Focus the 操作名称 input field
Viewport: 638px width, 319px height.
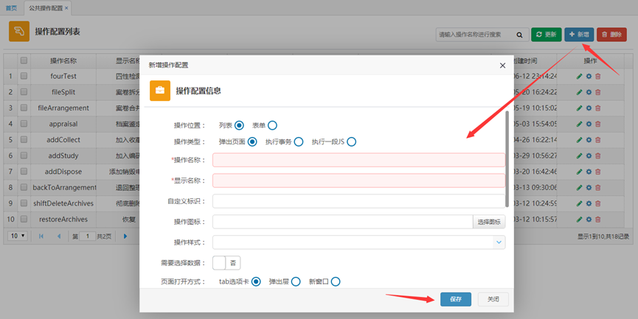tap(359, 160)
